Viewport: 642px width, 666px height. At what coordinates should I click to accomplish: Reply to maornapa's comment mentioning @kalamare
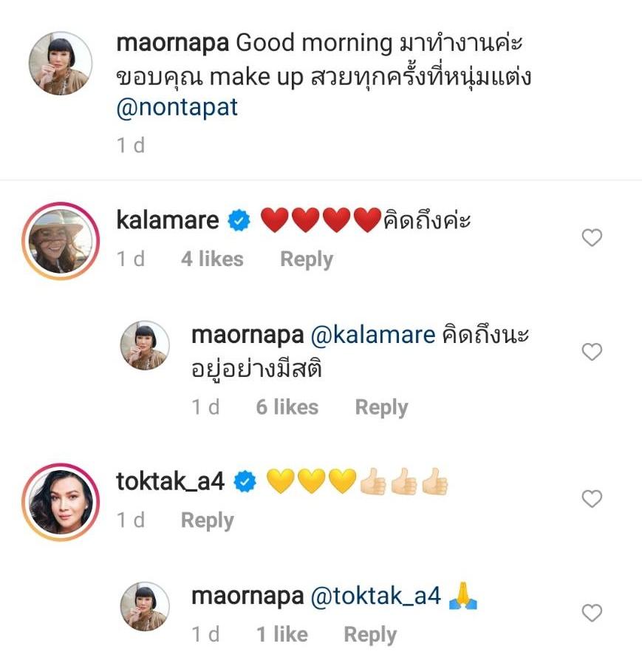point(381,407)
